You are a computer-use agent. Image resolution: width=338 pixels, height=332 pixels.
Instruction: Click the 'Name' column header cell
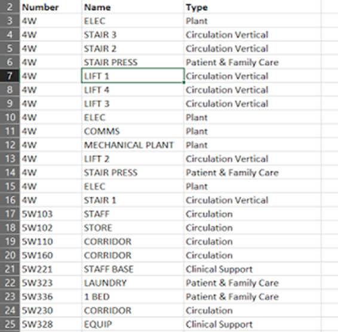[x=133, y=7]
